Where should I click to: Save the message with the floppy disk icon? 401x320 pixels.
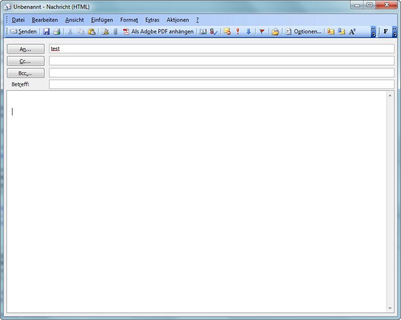(46, 31)
